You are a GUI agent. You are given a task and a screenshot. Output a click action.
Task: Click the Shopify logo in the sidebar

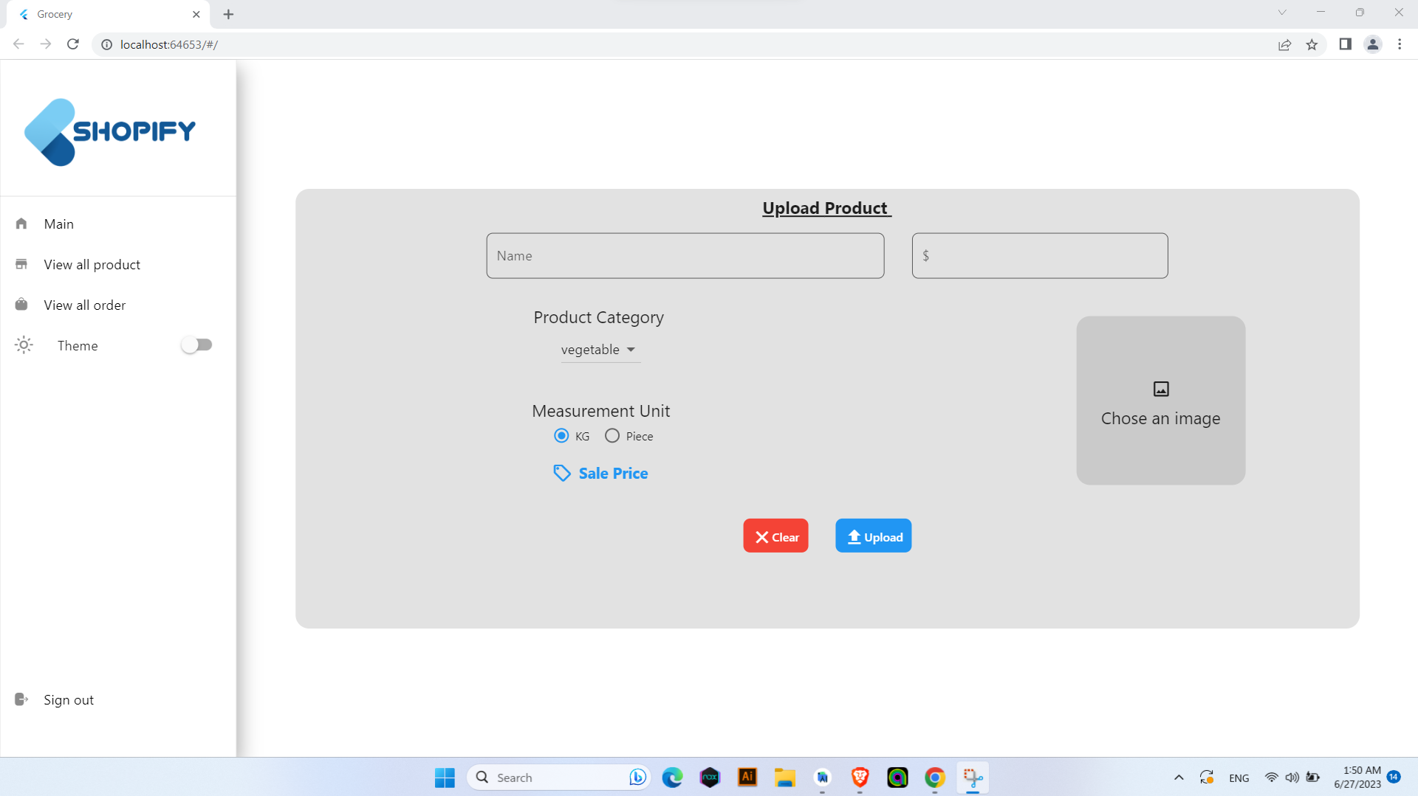pos(109,131)
